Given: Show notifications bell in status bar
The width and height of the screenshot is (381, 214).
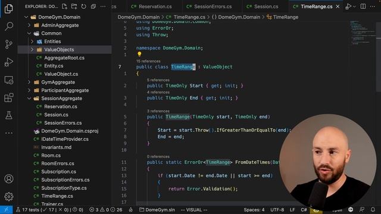Looking at the screenshot, I should (x=373, y=210).
